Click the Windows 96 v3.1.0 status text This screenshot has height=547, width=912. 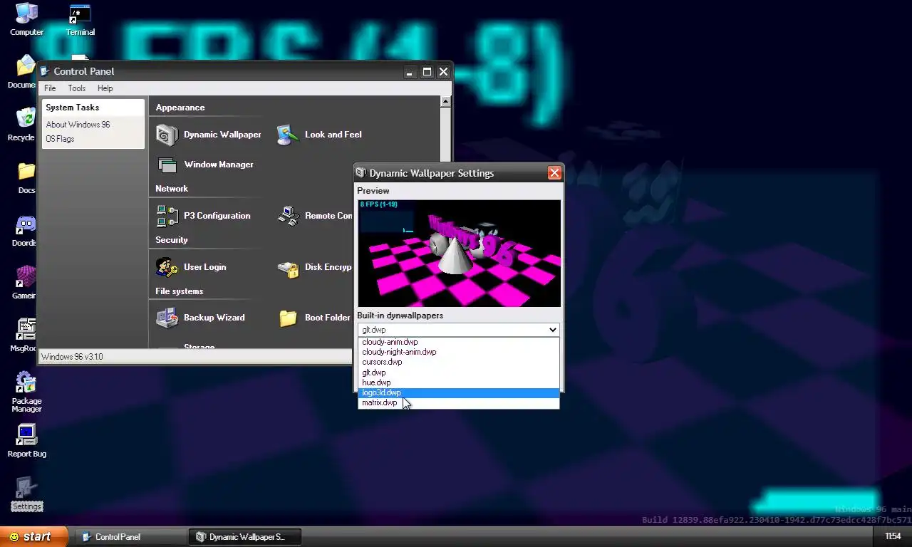pyautogui.click(x=72, y=357)
